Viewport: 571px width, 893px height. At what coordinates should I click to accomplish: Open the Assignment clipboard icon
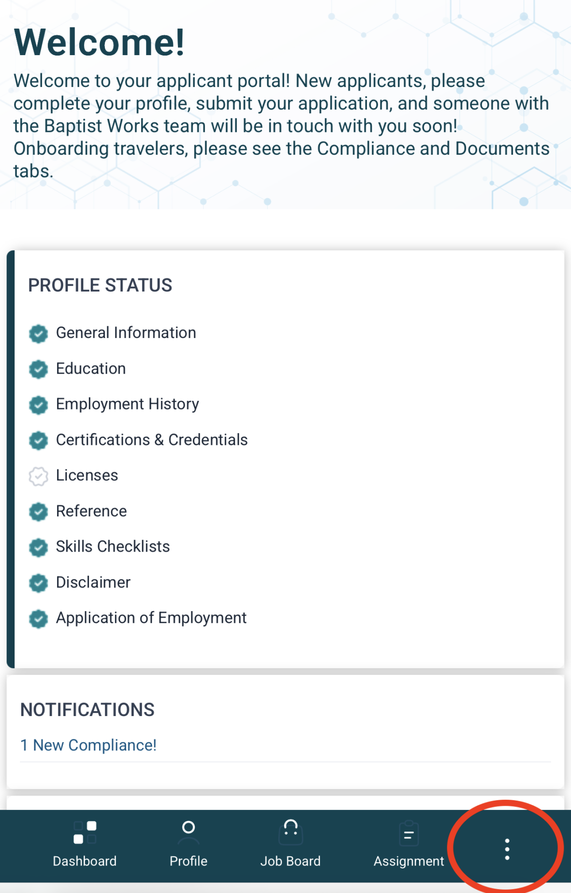pos(409,832)
